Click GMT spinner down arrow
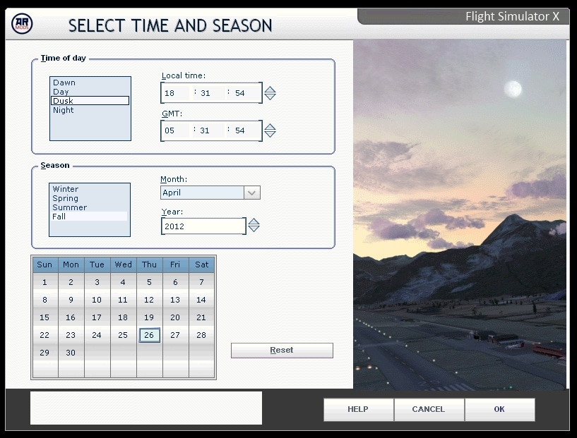Image resolution: width=577 pixels, height=438 pixels. 270,135
